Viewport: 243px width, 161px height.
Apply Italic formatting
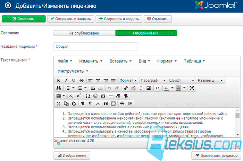click(x=66, y=80)
